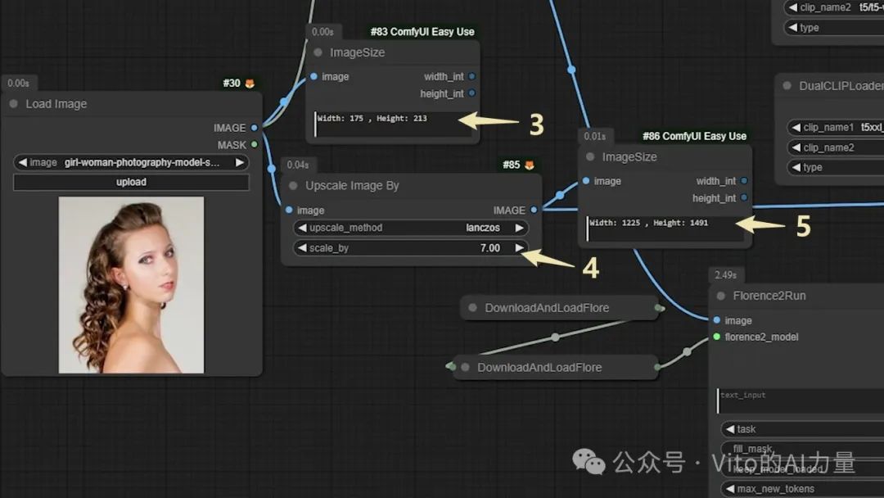Screen dimensions: 884x498
Task: Expand the lower DownloadAndLoadFlore node dot
Action: (x=465, y=367)
